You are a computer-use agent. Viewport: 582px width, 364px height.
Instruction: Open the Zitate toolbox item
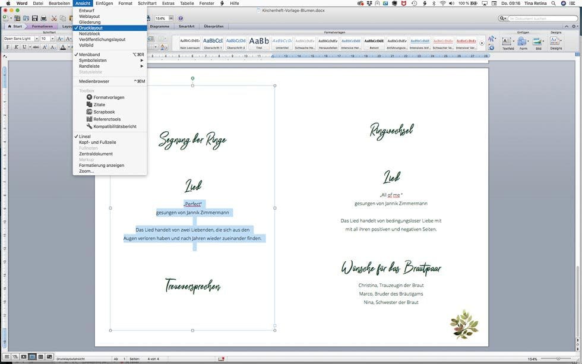click(x=99, y=105)
